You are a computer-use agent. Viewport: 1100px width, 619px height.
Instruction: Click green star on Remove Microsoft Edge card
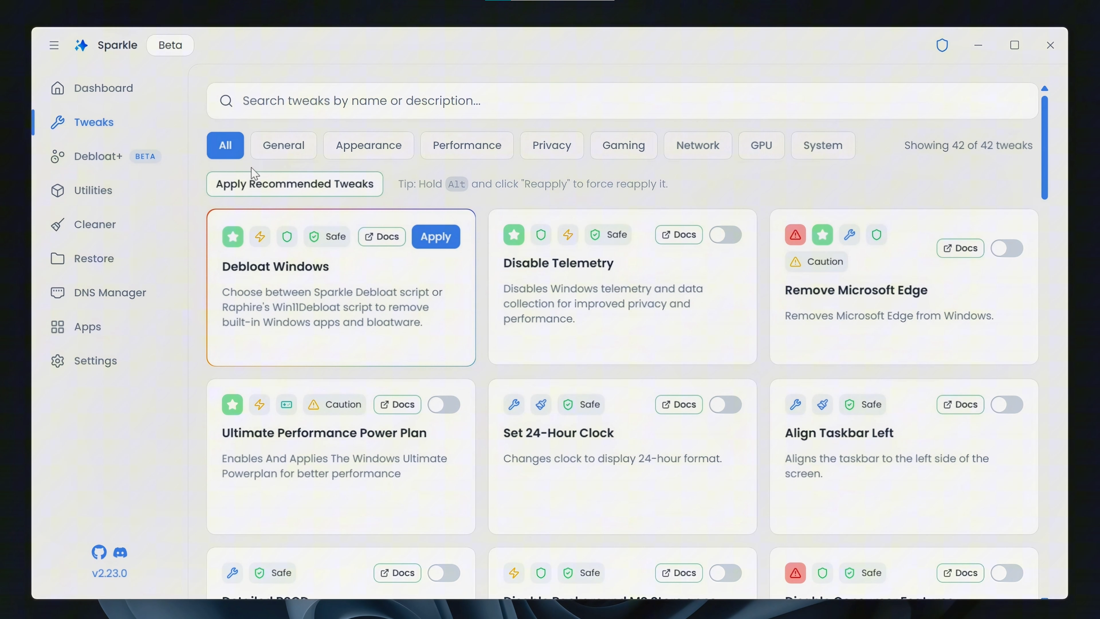822,235
